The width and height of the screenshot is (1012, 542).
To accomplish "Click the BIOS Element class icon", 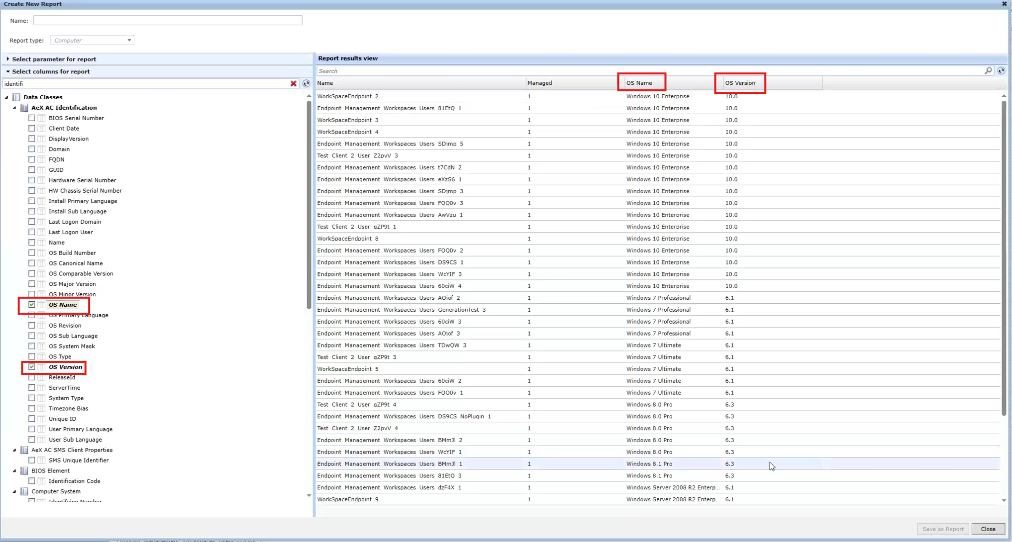I will click(24, 471).
